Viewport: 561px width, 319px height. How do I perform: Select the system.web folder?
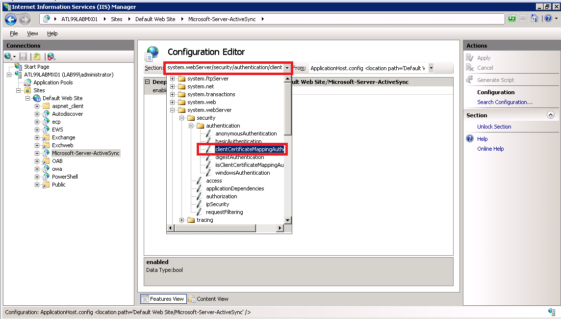(x=202, y=103)
